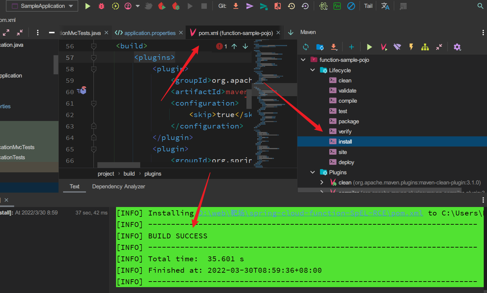Open the pom.xml path link in console
This screenshot has height=293, width=487.
click(311, 213)
